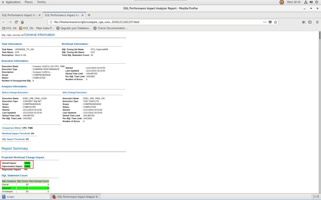Go forward with the browser forward arrow
Screen dimensions: 321x200
pyautogui.click(x=10, y=22)
